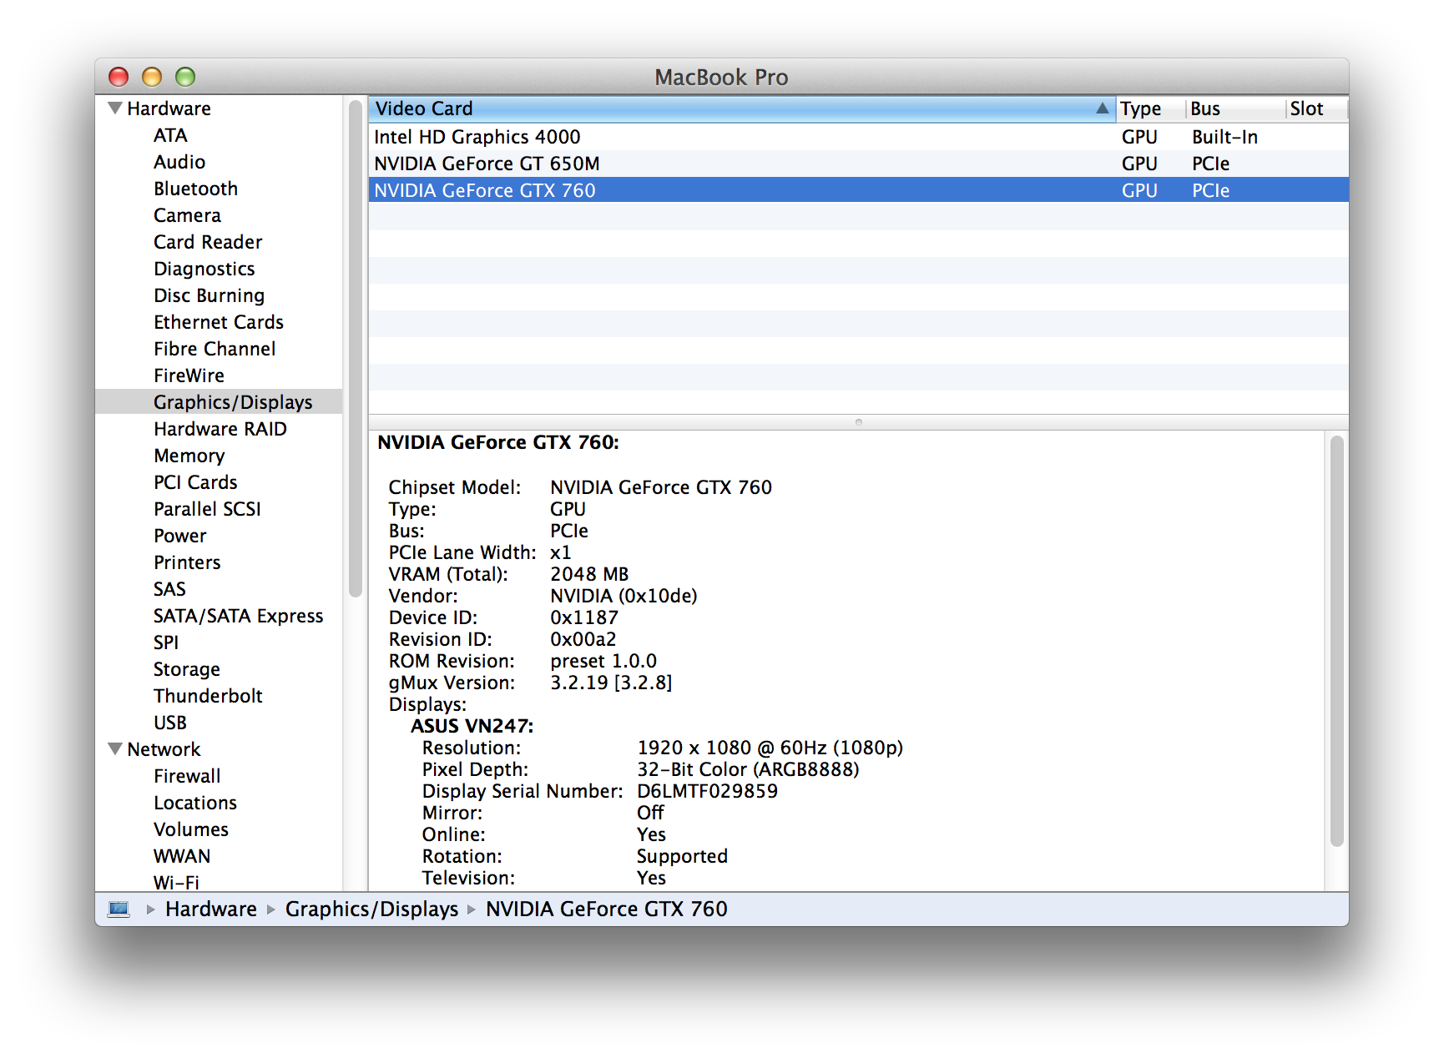The image size is (1444, 1058).
Task: Click the Hardware category label
Action: [x=169, y=108]
